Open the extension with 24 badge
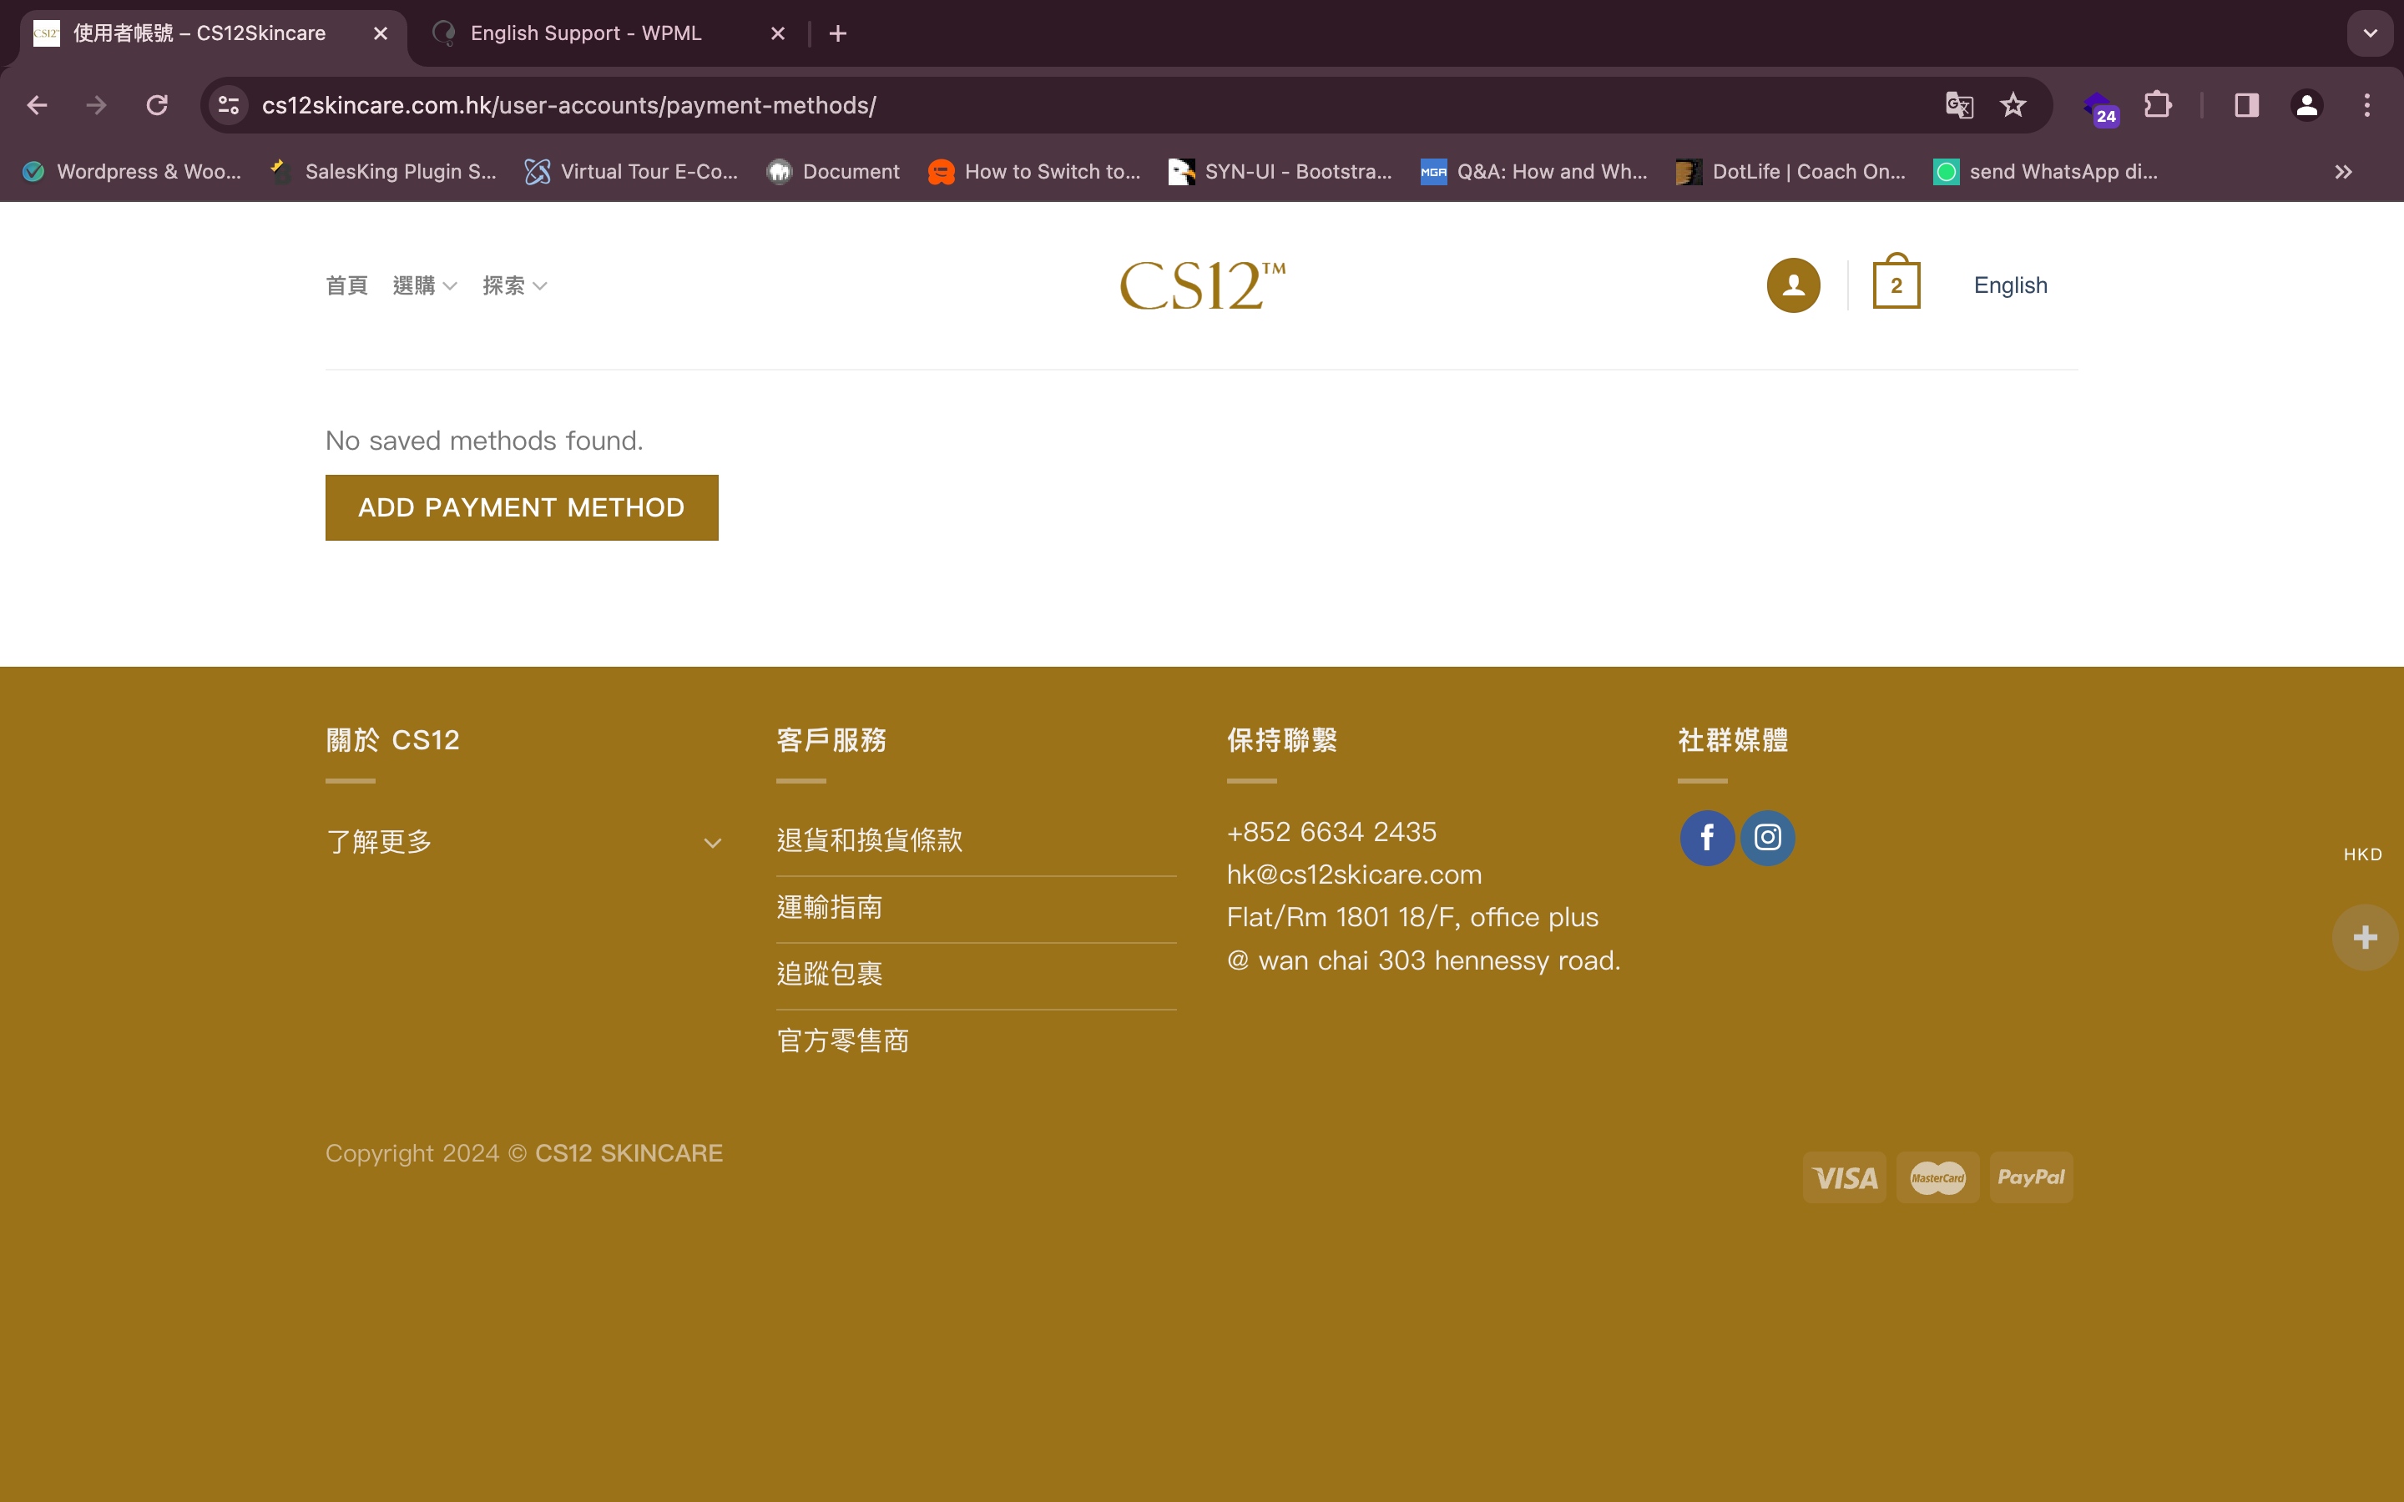The width and height of the screenshot is (2404, 1502). tap(2100, 108)
